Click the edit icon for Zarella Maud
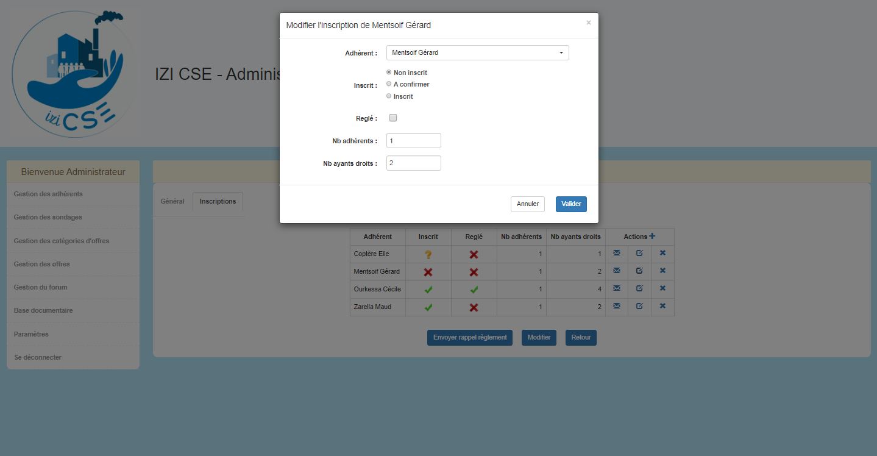 point(639,306)
